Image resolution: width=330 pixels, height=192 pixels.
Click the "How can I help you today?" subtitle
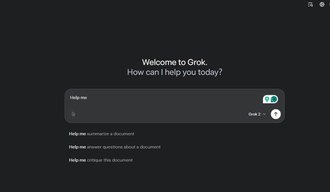pos(174,72)
